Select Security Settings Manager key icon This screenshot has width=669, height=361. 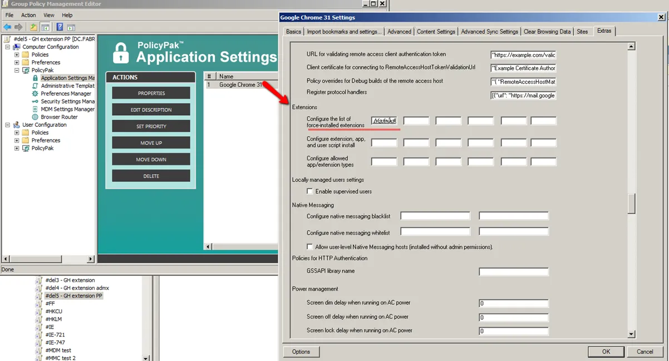point(35,101)
